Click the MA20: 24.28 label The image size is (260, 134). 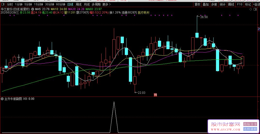click(x=76, y=9)
